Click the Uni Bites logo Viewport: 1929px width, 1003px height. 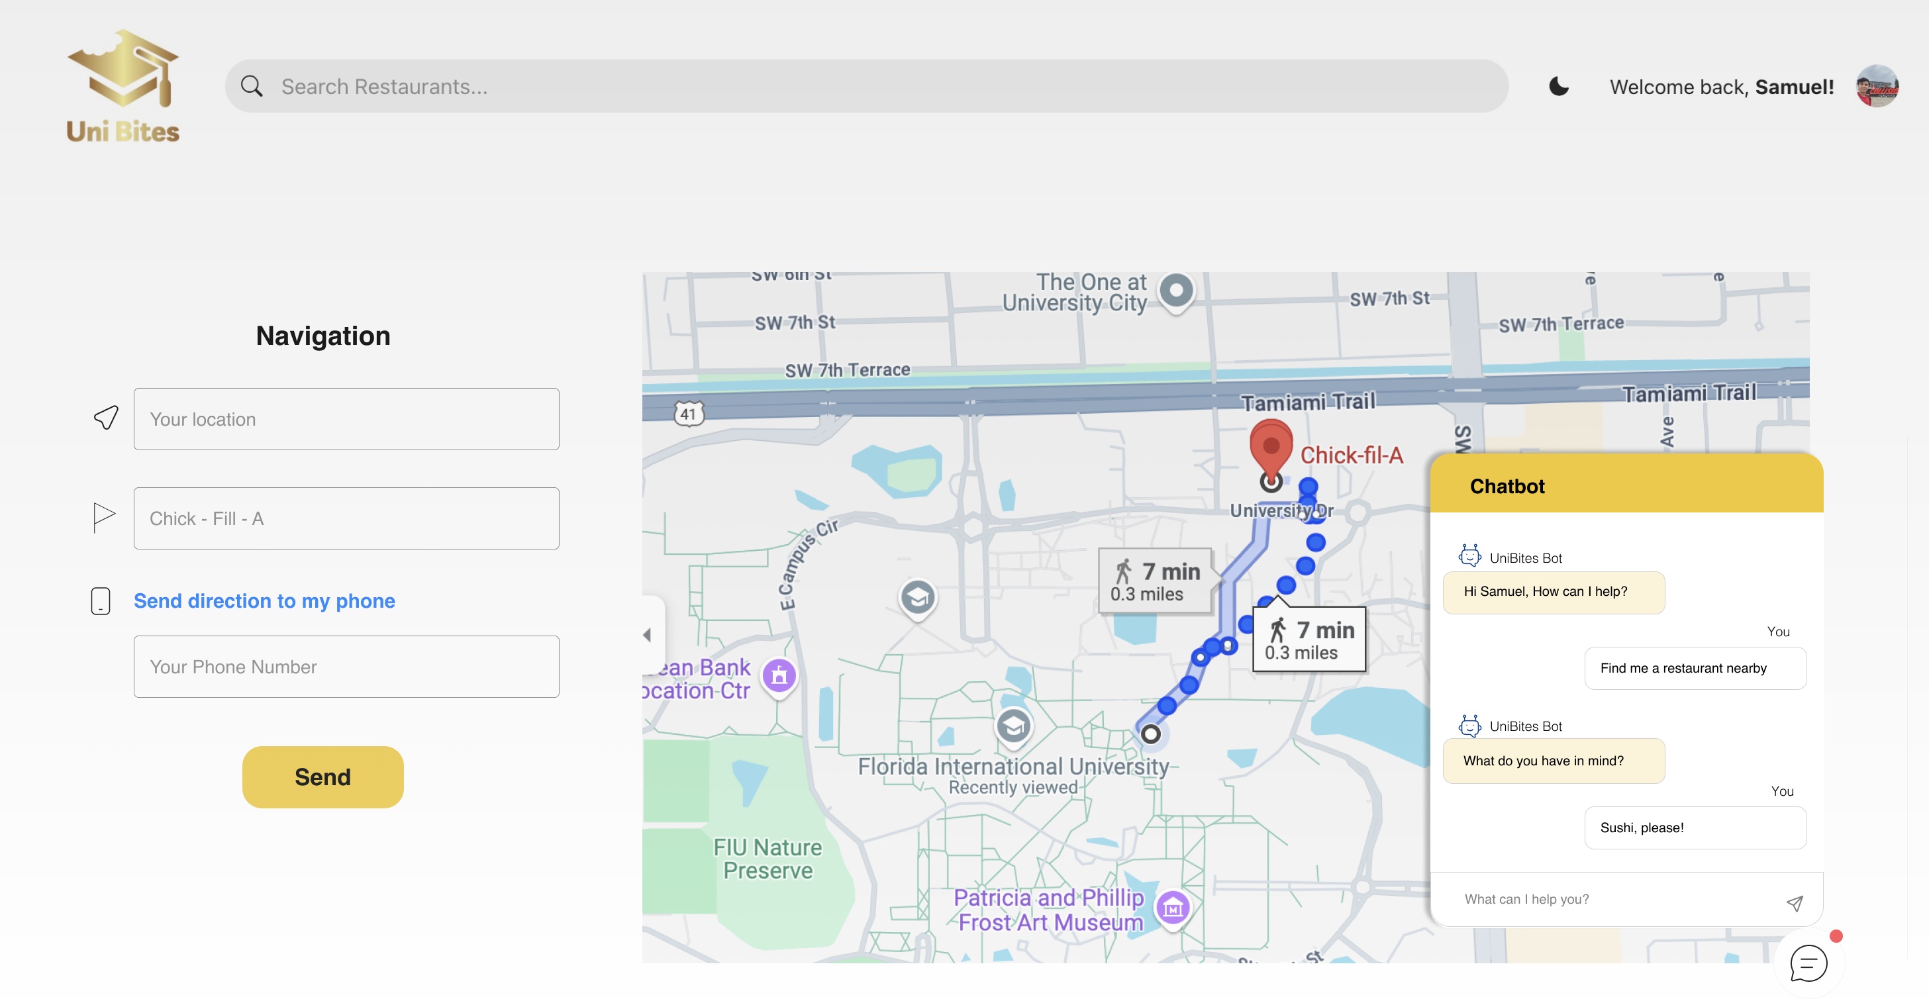123,86
